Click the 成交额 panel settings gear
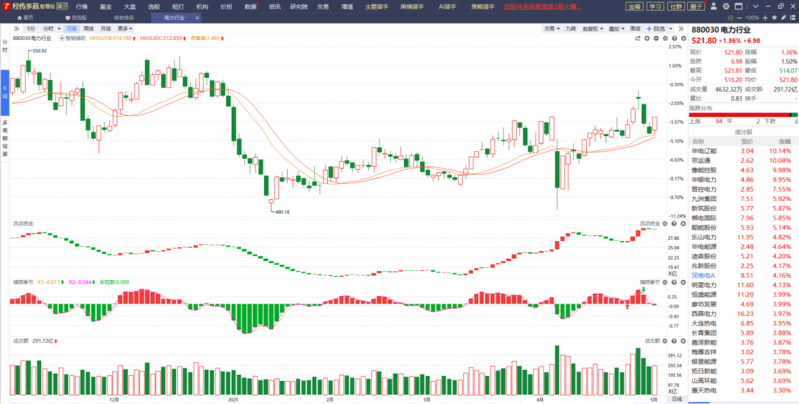 click(x=663, y=341)
